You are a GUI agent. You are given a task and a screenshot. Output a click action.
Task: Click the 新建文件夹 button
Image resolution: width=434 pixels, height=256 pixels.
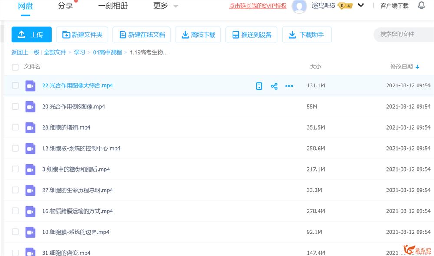(82, 35)
